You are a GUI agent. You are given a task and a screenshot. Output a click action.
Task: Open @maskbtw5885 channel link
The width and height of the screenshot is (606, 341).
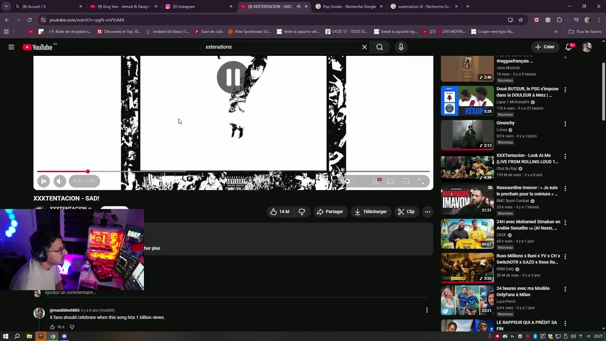pos(64,310)
